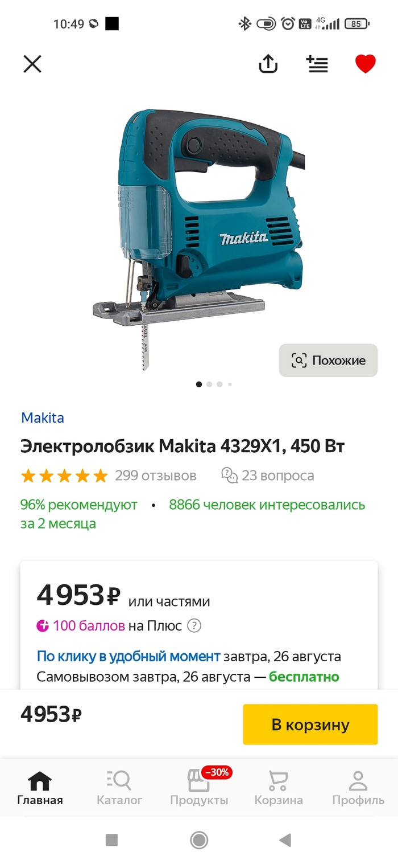
Task: Open the Продукты tab with -30% badge
Action: tap(199, 788)
